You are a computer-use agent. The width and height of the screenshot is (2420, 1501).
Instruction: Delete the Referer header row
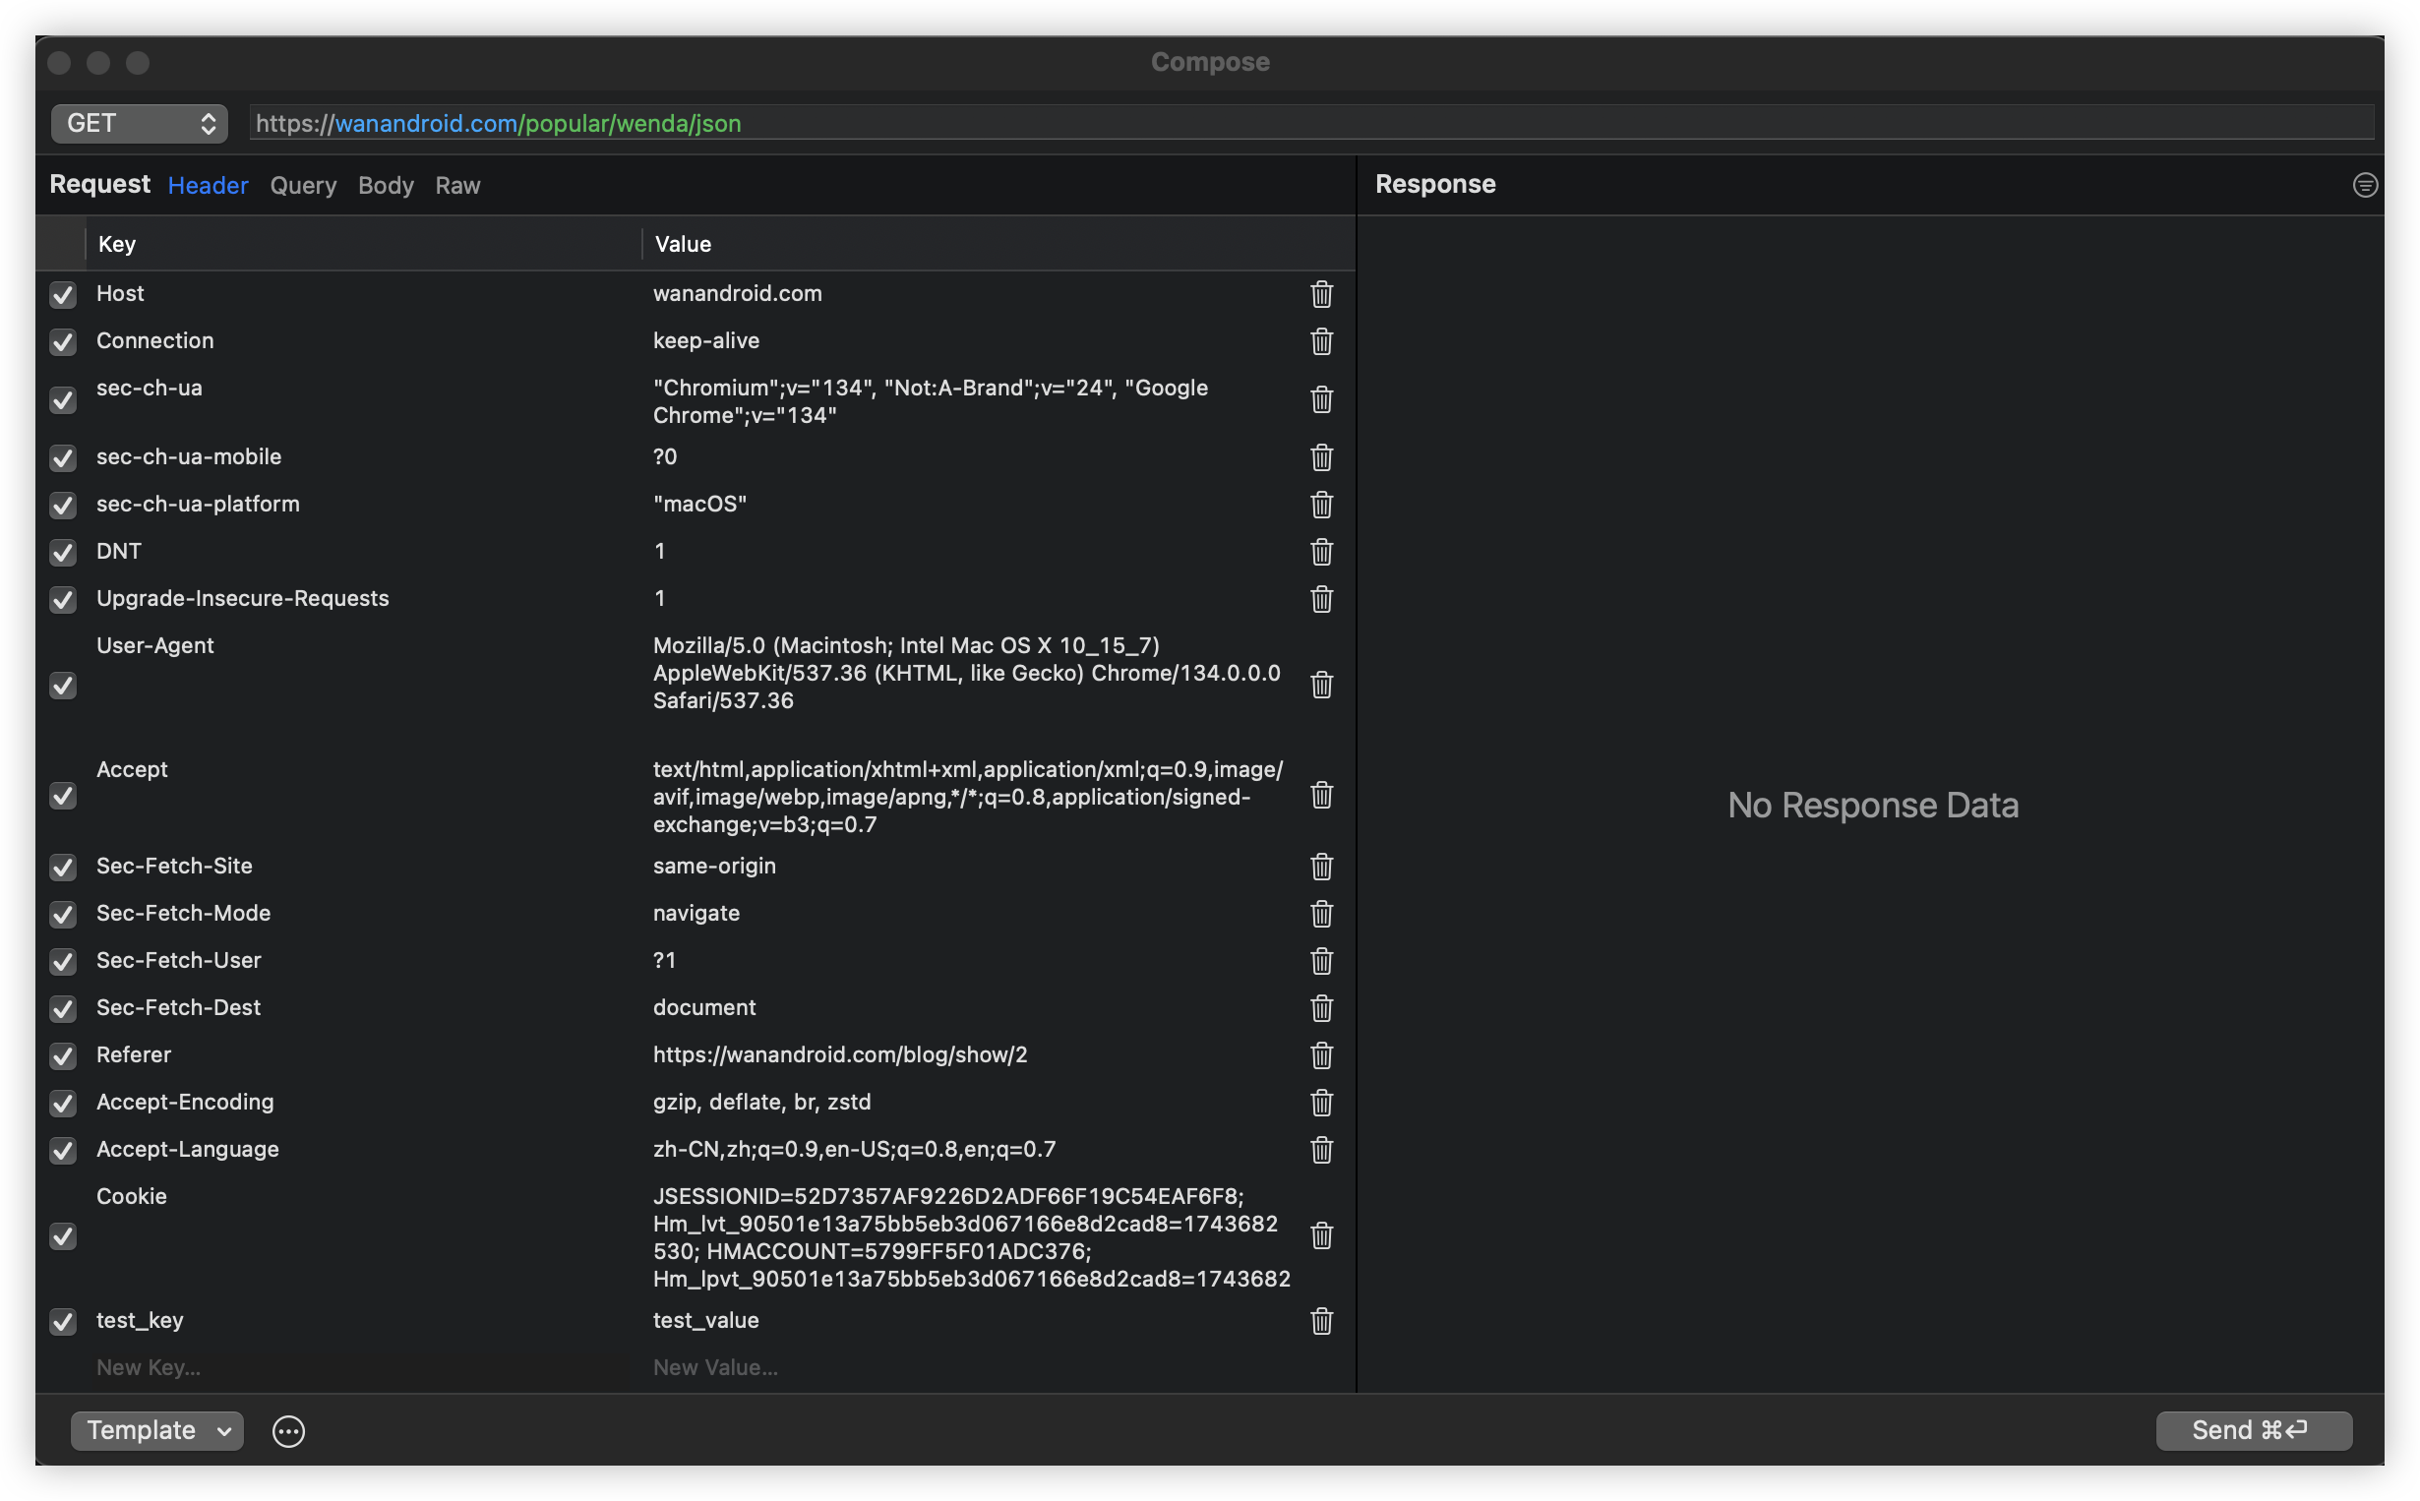1321,1055
